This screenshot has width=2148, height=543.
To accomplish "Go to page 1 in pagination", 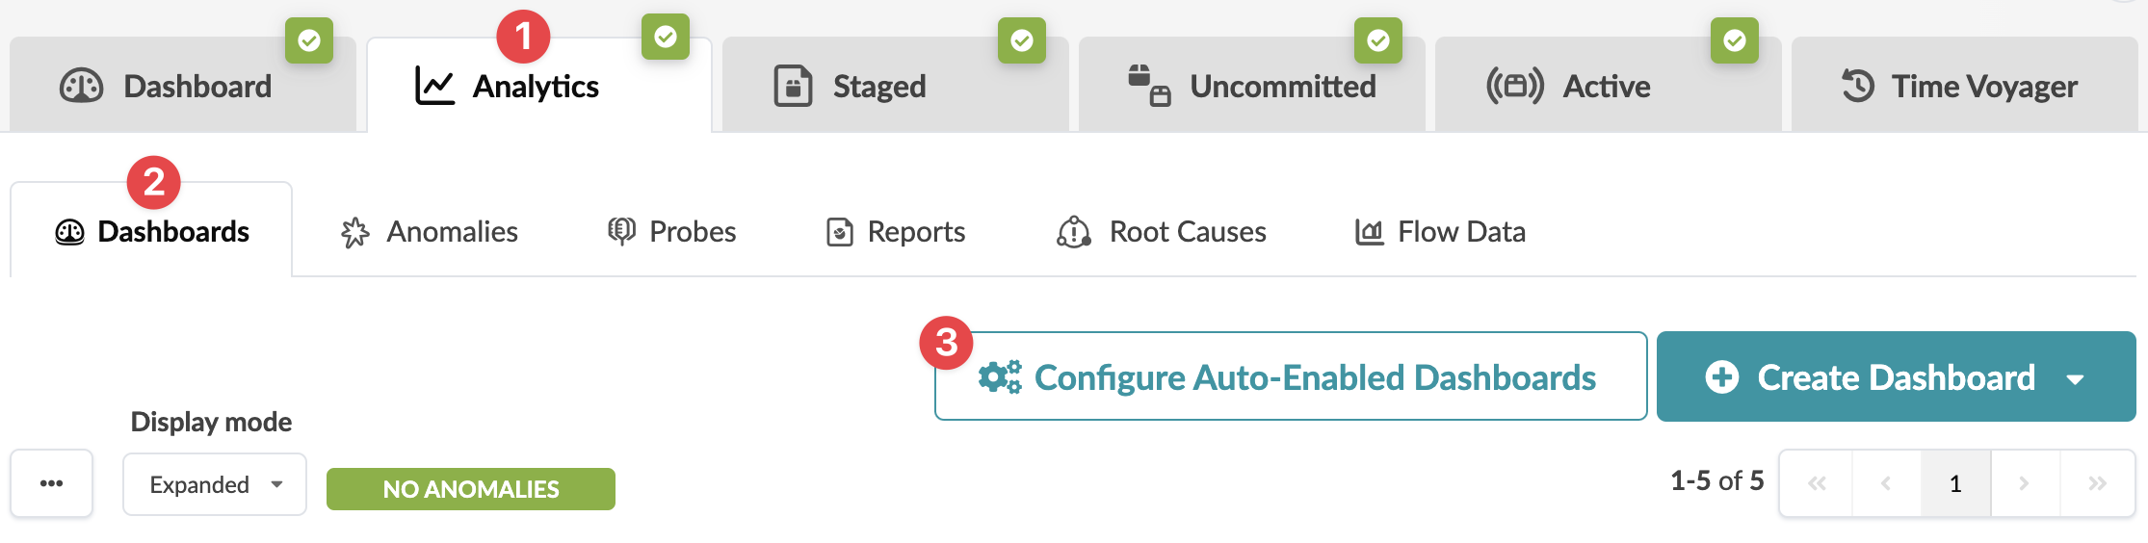I will click(1955, 483).
